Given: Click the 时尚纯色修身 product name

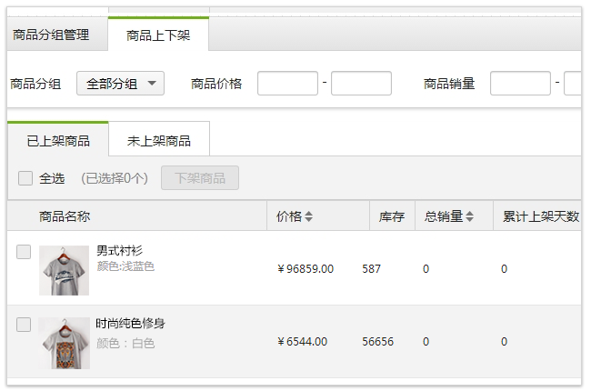Looking at the screenshot, I should click(131, 324).
